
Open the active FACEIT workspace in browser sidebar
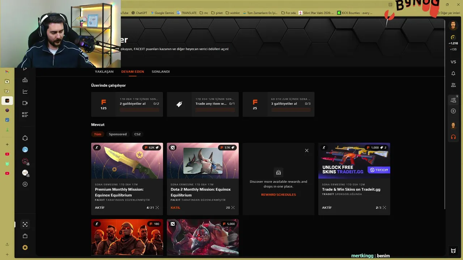coord(7,101)
